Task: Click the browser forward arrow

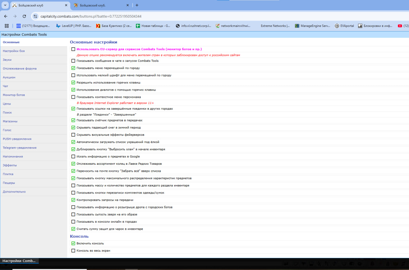Action: (x=15, y=16)
